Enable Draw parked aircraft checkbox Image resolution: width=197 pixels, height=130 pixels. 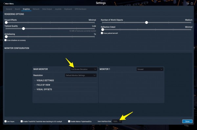102,33
